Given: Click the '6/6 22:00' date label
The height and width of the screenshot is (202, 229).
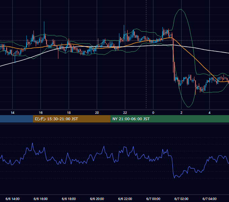Looking at the screenshot, I should pos(125,199).
